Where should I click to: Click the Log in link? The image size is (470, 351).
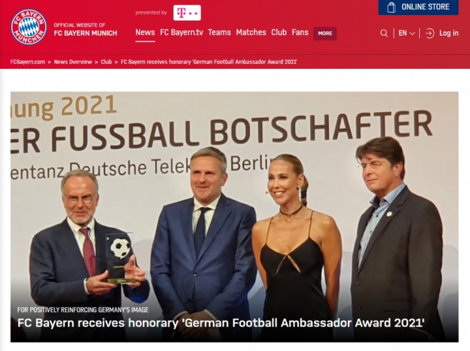[449, 33]
